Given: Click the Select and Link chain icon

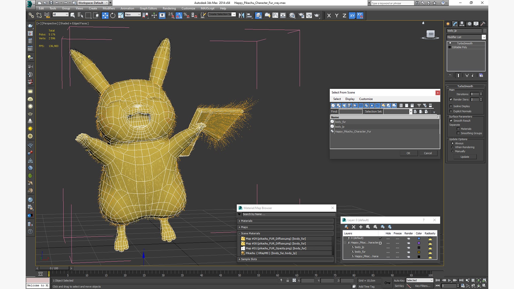Looking at the screenshot, I should pos(31,16).
